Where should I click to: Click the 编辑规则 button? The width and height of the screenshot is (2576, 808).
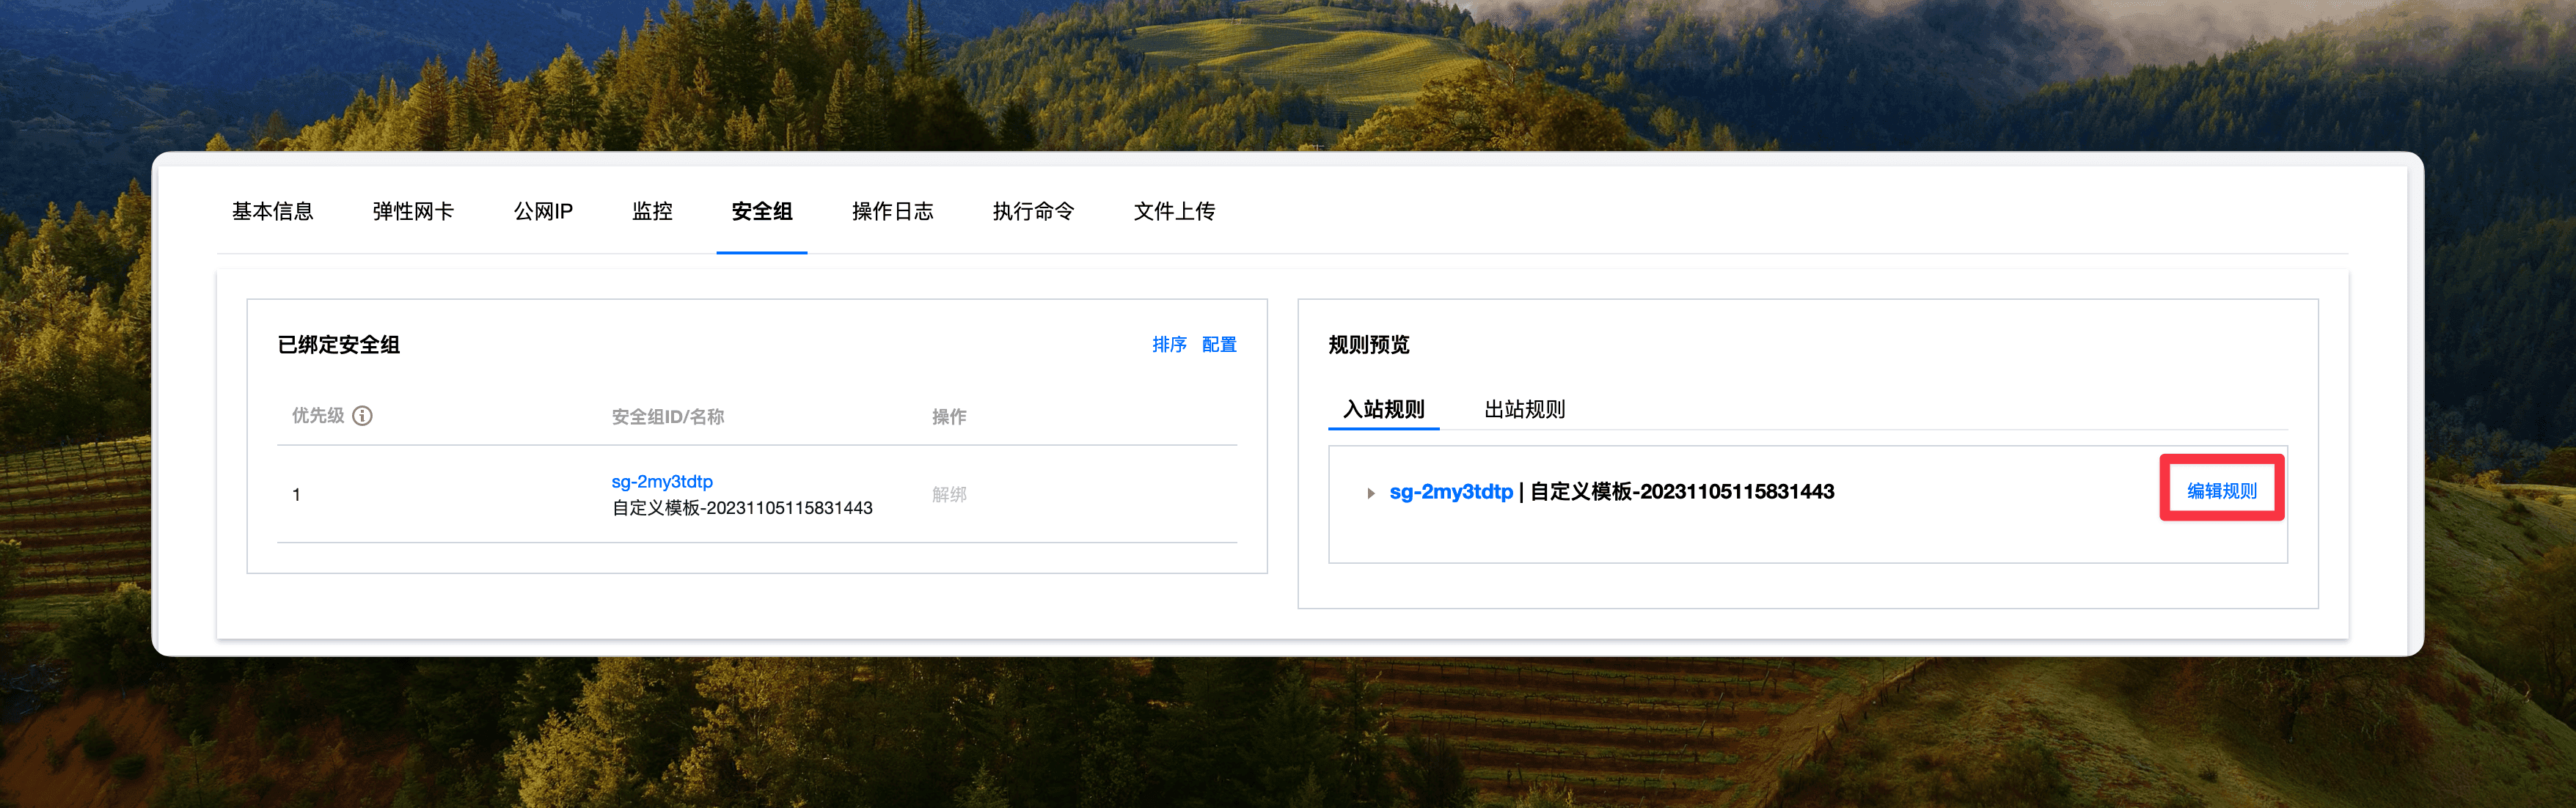tap(2221, 490)
